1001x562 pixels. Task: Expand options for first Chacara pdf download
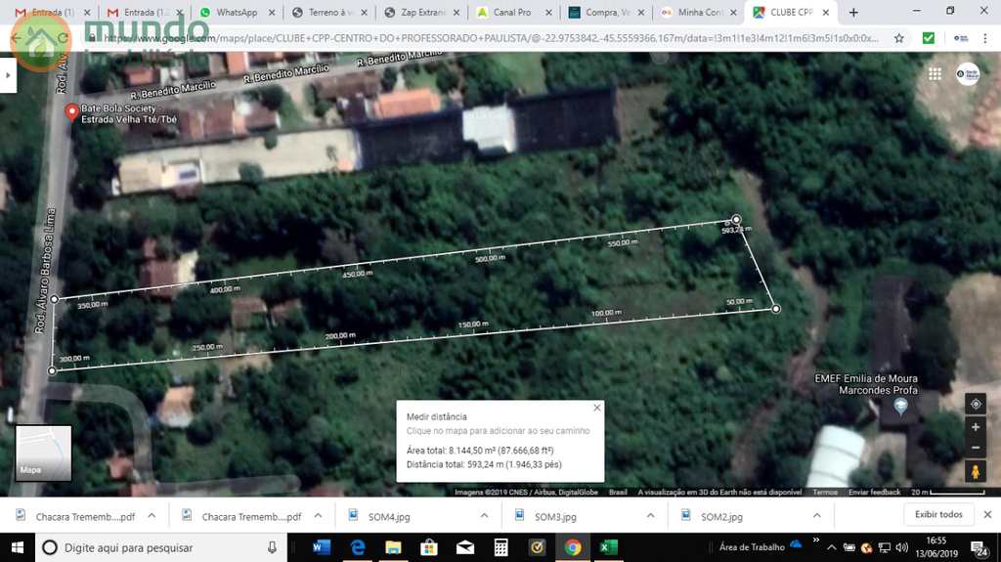152,515
